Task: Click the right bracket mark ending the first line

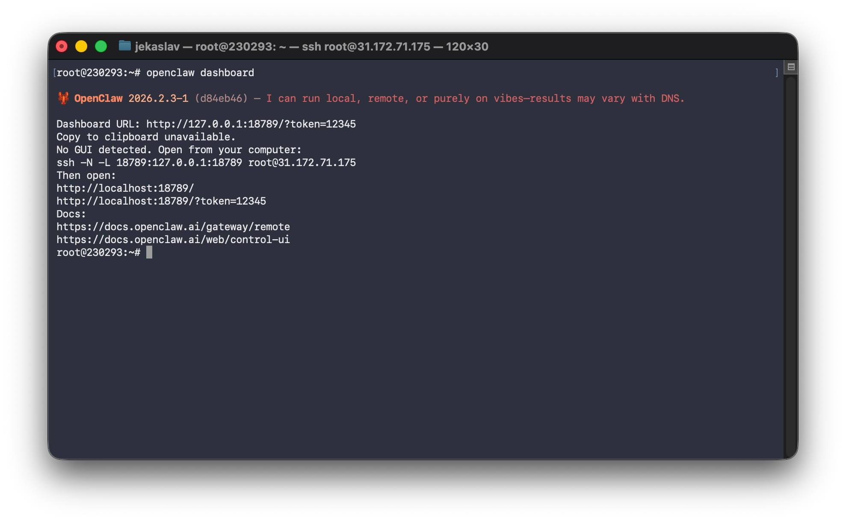Action: point(777,73)
